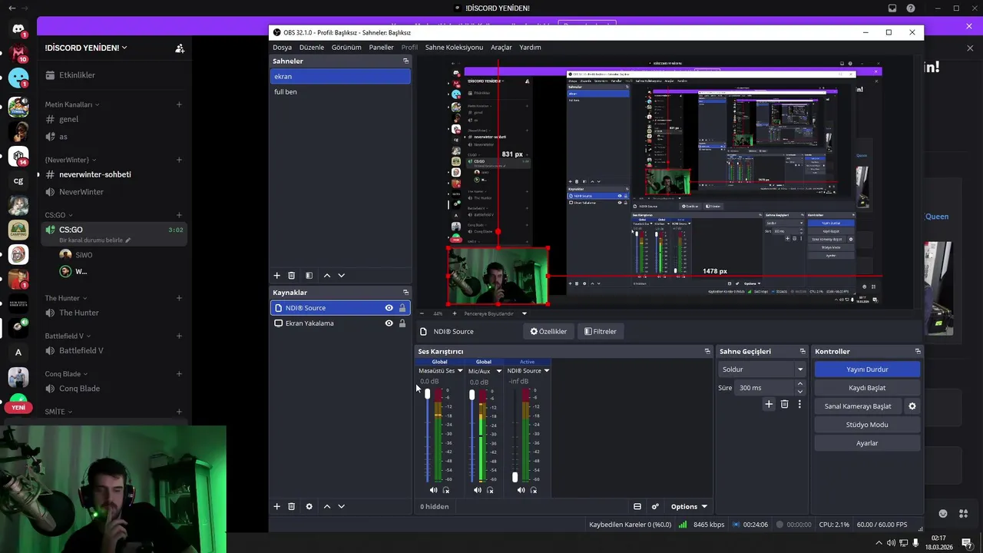Click the Mic/Aux volume slider handle

472,394
